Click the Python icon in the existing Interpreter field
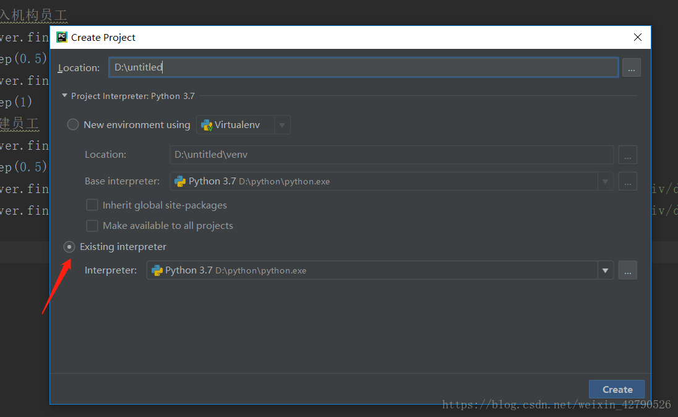678x417 pixels. [x=157, y=271]
